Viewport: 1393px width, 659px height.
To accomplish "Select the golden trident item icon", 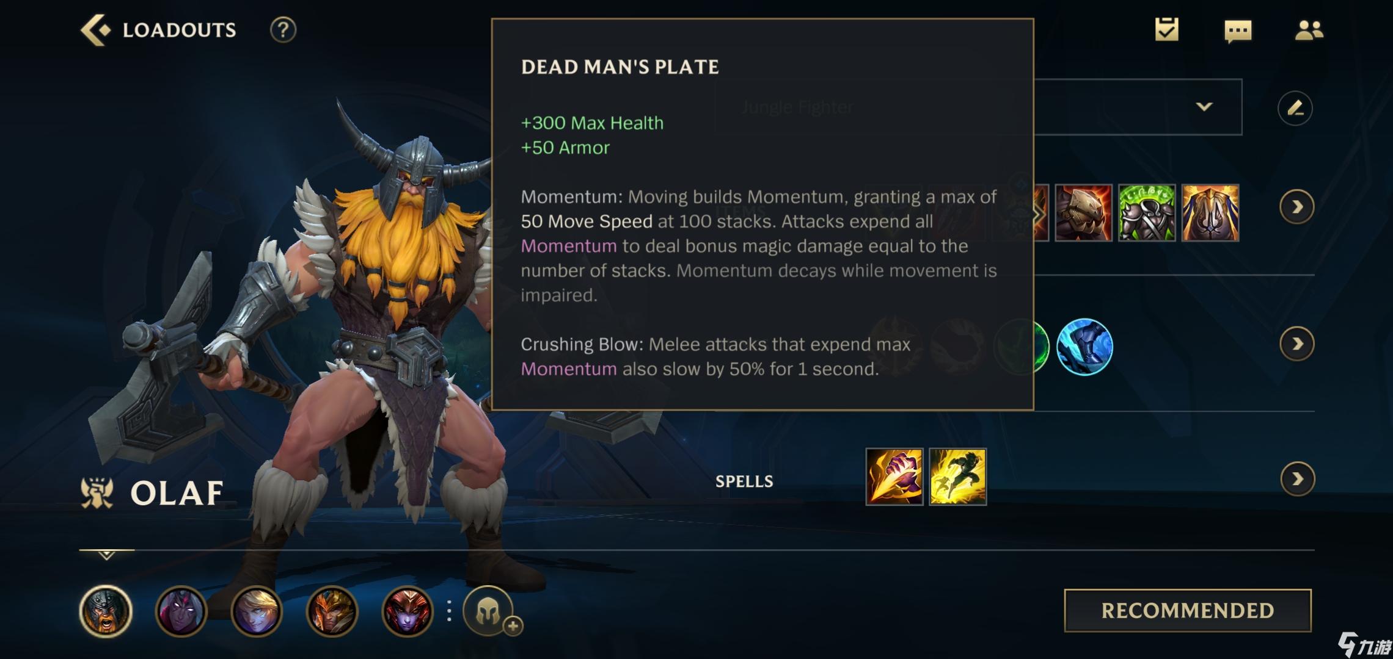I will tap(1210, 212).
